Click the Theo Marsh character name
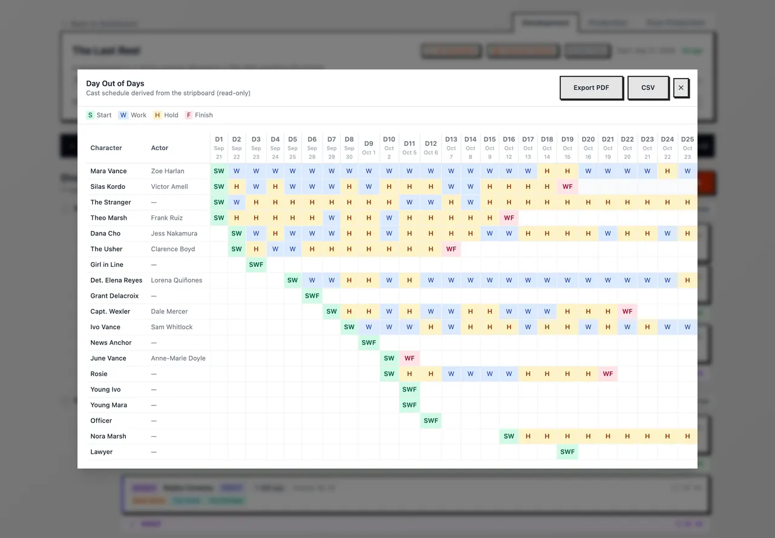This screenshot has width=775, height=538. click(108, 218)
